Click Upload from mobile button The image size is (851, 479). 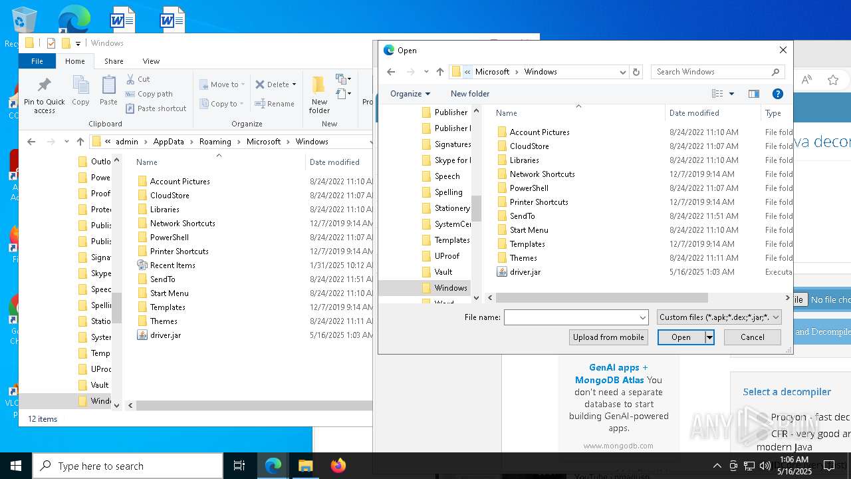click(x=608, y=337)
